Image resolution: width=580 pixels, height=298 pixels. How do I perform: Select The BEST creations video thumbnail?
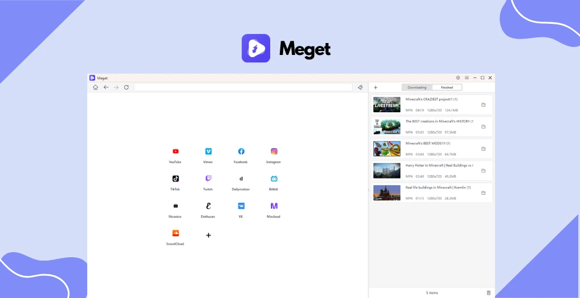tap(386, 126)
